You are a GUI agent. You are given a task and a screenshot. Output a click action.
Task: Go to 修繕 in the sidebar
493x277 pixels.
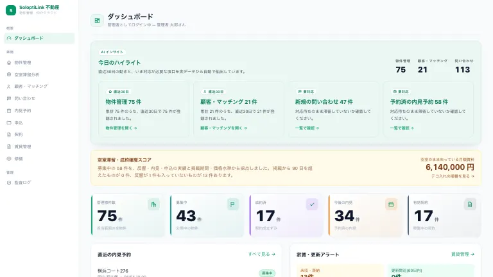(39, 159)
